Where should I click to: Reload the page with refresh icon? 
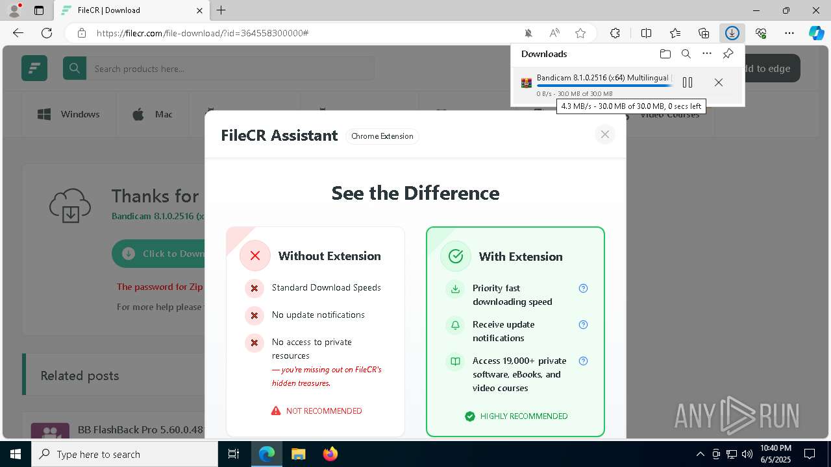[x=47, y=33]
